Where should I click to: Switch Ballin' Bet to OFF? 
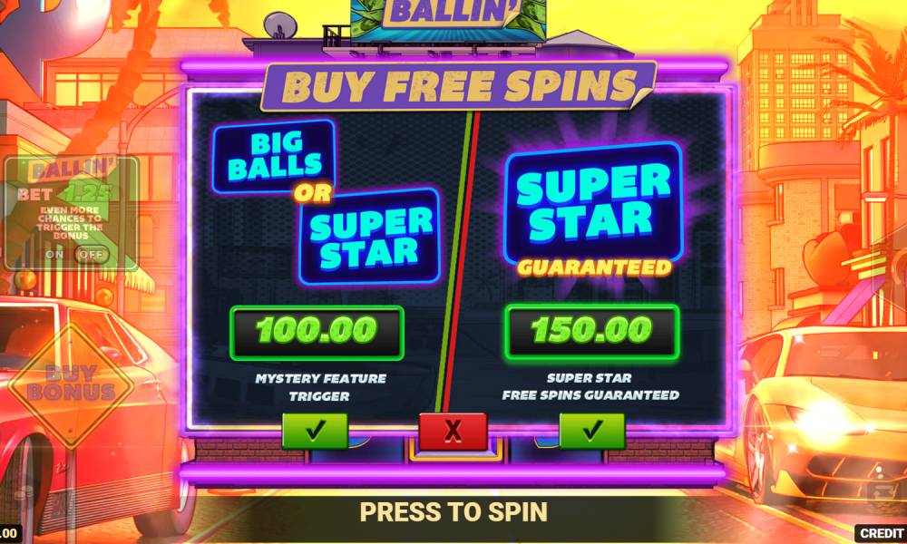[x=91, y=255]
